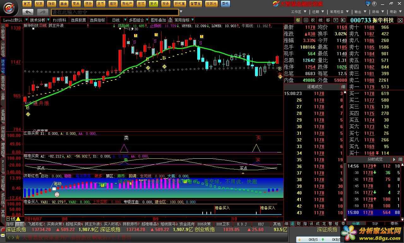Click the lock icon beside 图形叠加
This screenshot has height=243, width=404.
click(170, 20)
